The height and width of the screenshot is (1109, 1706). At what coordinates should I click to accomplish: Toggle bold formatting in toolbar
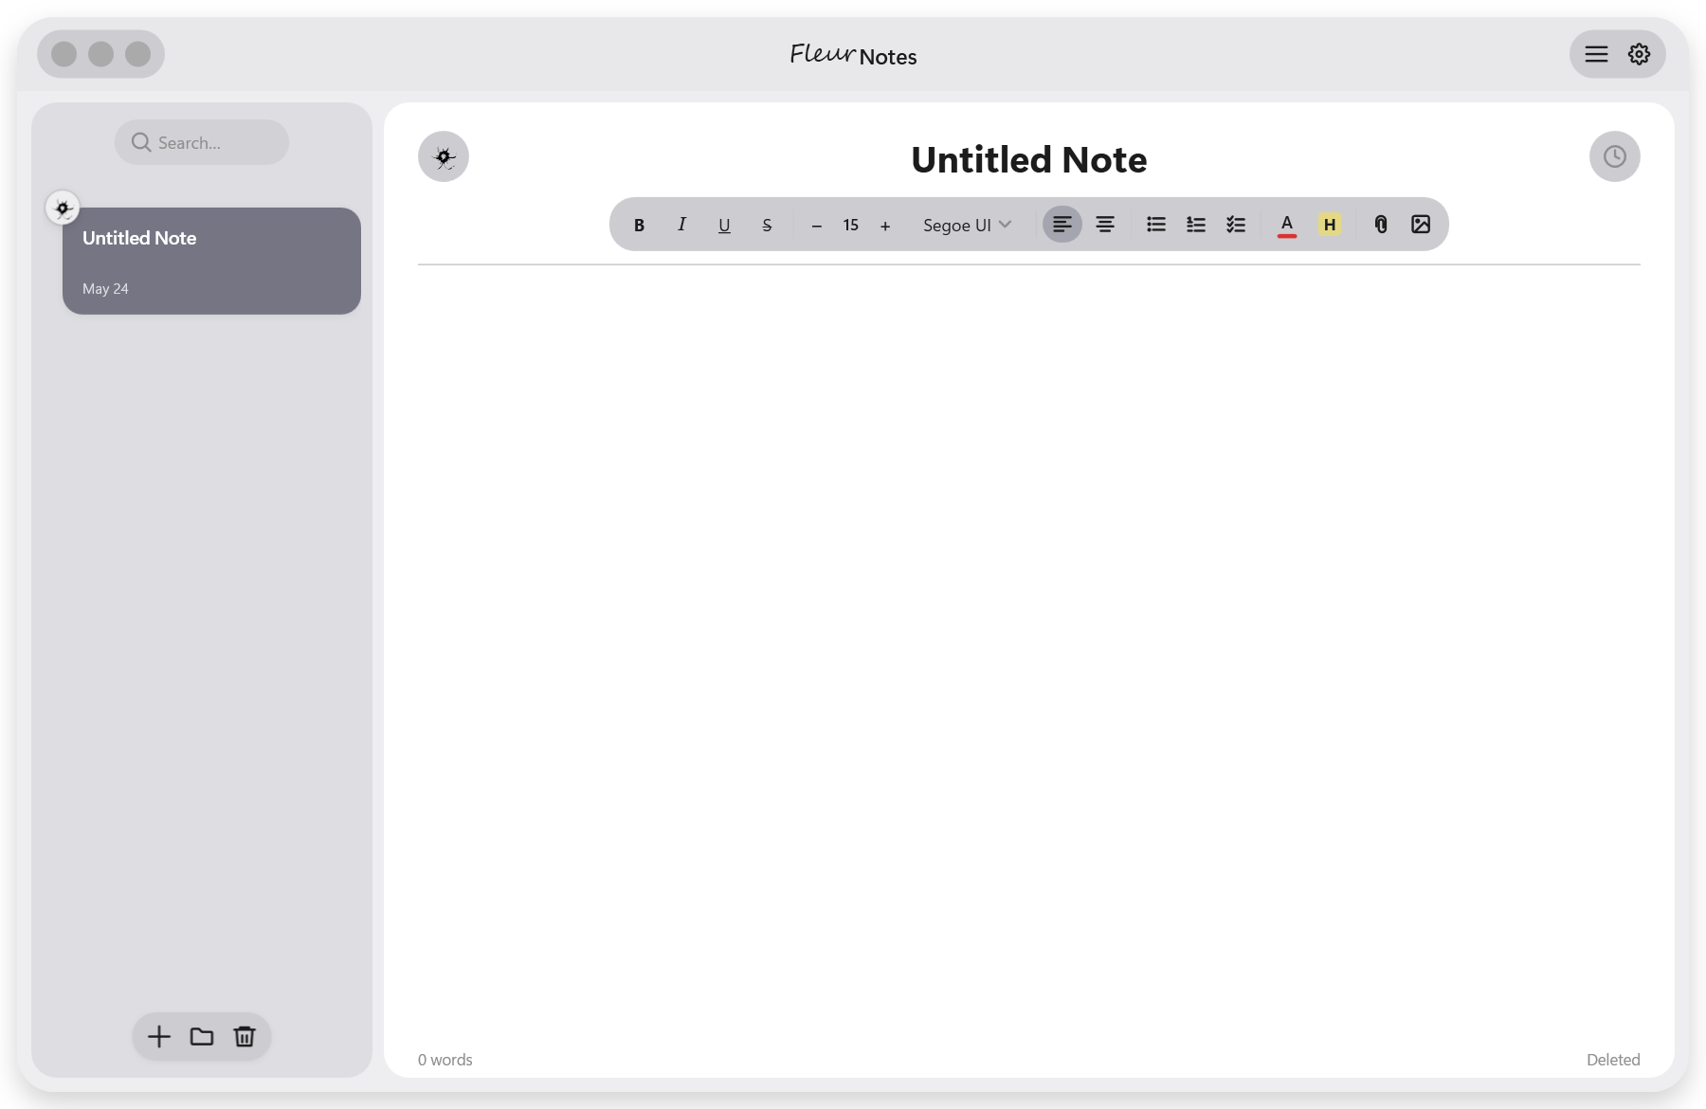[x=639, y=225]
